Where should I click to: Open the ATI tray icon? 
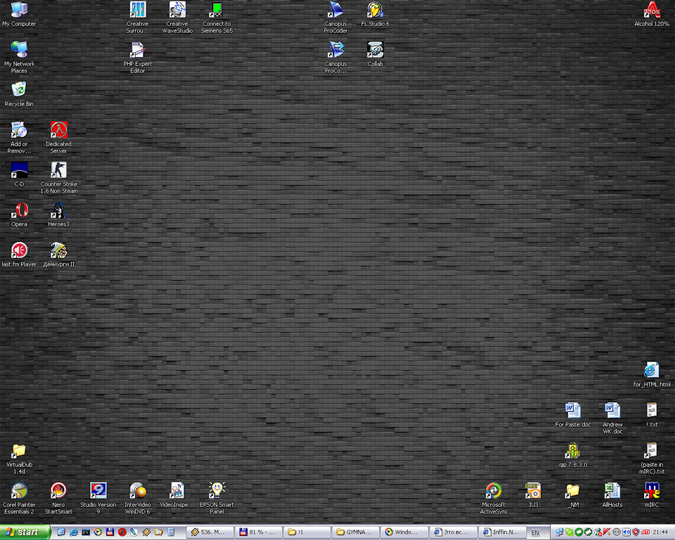tap(645, 532)
